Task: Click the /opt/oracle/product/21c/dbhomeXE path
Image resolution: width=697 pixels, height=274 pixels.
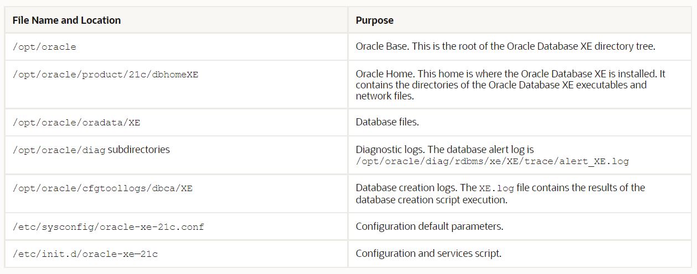Action: 105,75
